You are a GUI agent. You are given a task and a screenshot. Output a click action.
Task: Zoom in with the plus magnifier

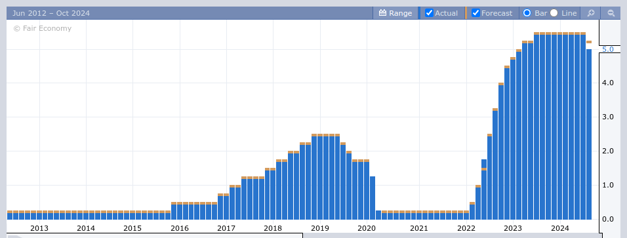(591, 13)
